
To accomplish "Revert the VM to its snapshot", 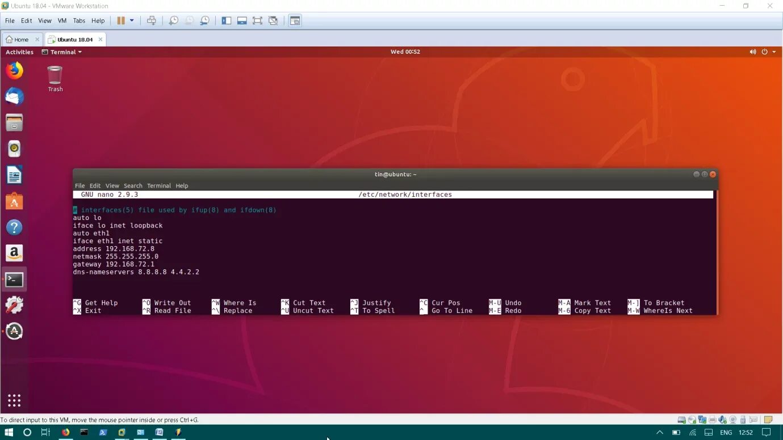I will coord(189,20).
